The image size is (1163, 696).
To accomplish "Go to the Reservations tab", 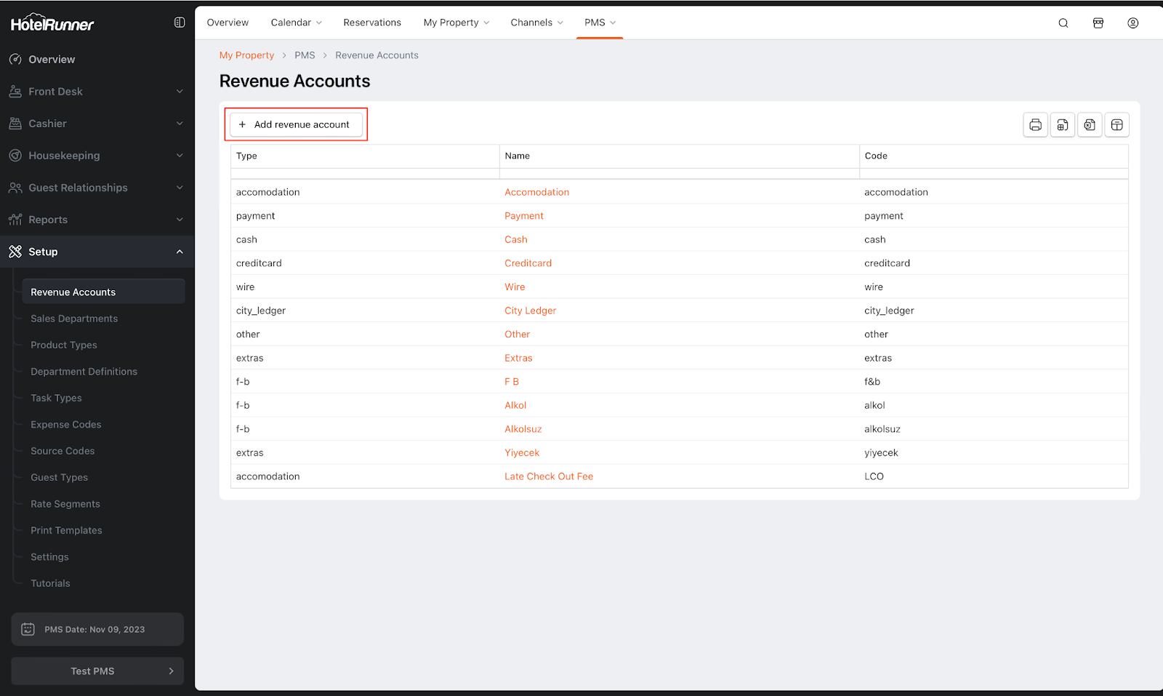I will tap(372, 23).
